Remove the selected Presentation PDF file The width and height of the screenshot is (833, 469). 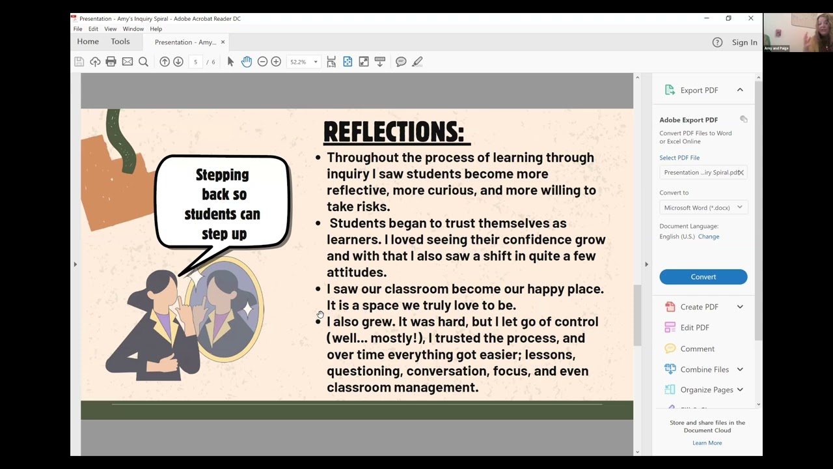[741, 173]
